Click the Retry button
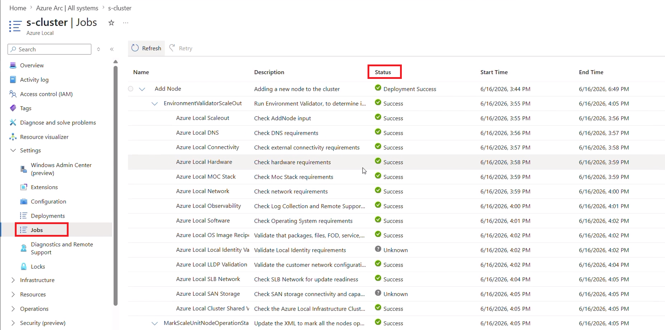This screenshot has width=665, height=330. pyautogui.click(x=181, y=48)
